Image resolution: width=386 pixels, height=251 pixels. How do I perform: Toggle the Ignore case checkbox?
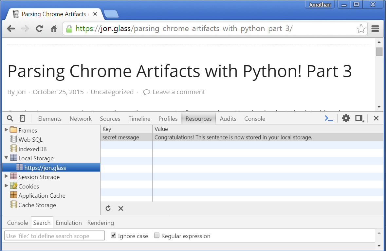(114, 236)
